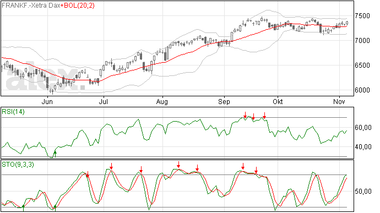This screenshot has width=380, height=213.
Task: Select the Aug month label
Action: pyautogui.click(x=162, y=101)
